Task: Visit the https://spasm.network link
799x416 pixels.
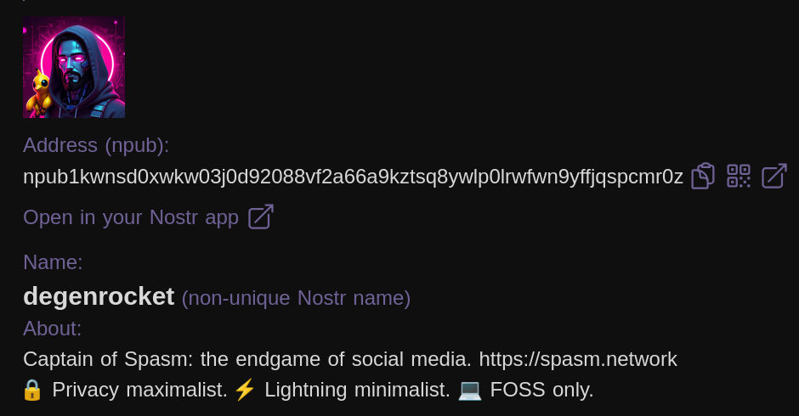Action: click(x=578, y=359)
